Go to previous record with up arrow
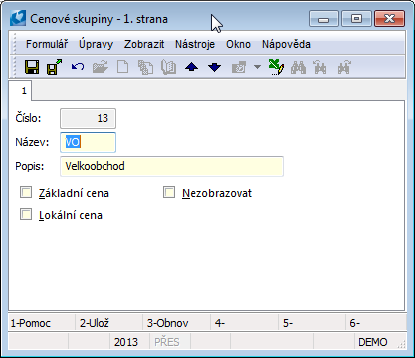Screen dimensions: 415x358 click(x=192, y=67)
